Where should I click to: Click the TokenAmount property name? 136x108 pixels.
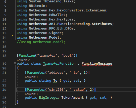tap(72, 98)
